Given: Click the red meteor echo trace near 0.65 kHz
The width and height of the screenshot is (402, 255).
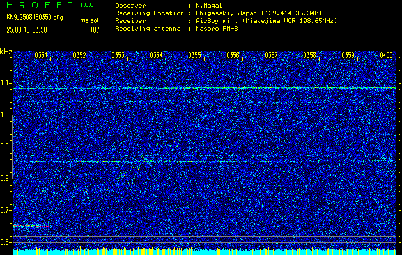Looking at the screenshot, I should point(31,226).
